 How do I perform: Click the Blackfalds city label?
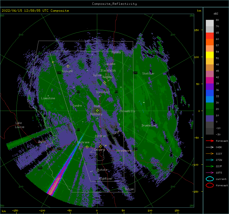[x=108, y=70]
